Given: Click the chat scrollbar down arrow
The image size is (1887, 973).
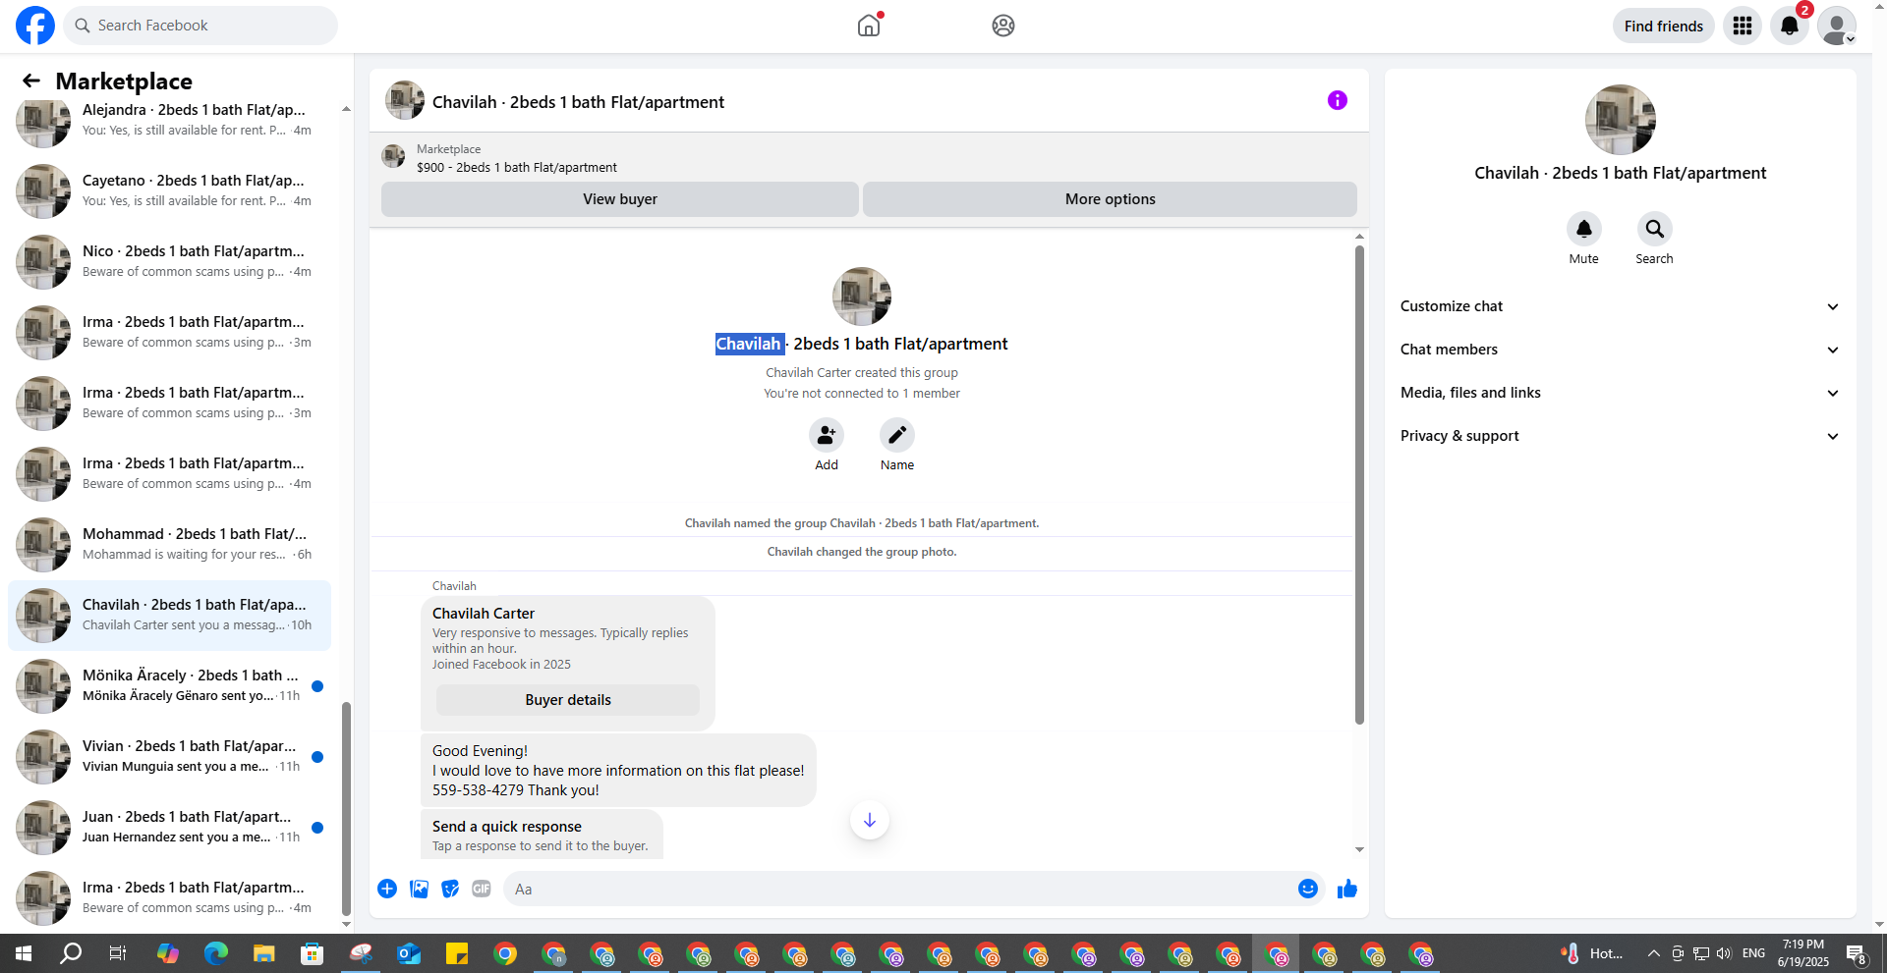Looking at the screenshot, I should (1359, 850).
